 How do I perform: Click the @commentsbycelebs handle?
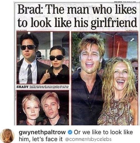click(88, 139)
